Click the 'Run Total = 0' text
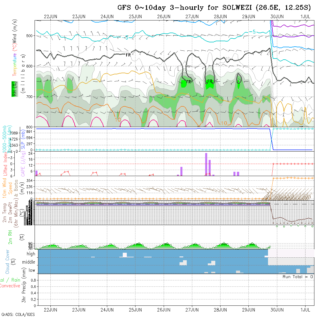317x317 pixels. pyautogui.click(x=298, y=277)
